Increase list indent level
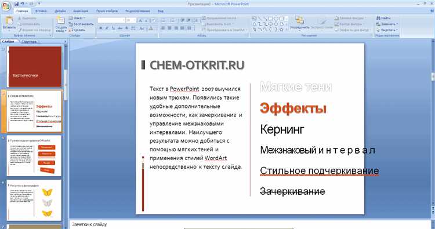This screenshot has width=435, height=229. 188,20
